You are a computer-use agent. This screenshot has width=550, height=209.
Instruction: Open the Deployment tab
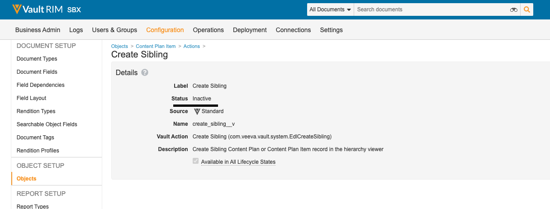tap(250, 30)
